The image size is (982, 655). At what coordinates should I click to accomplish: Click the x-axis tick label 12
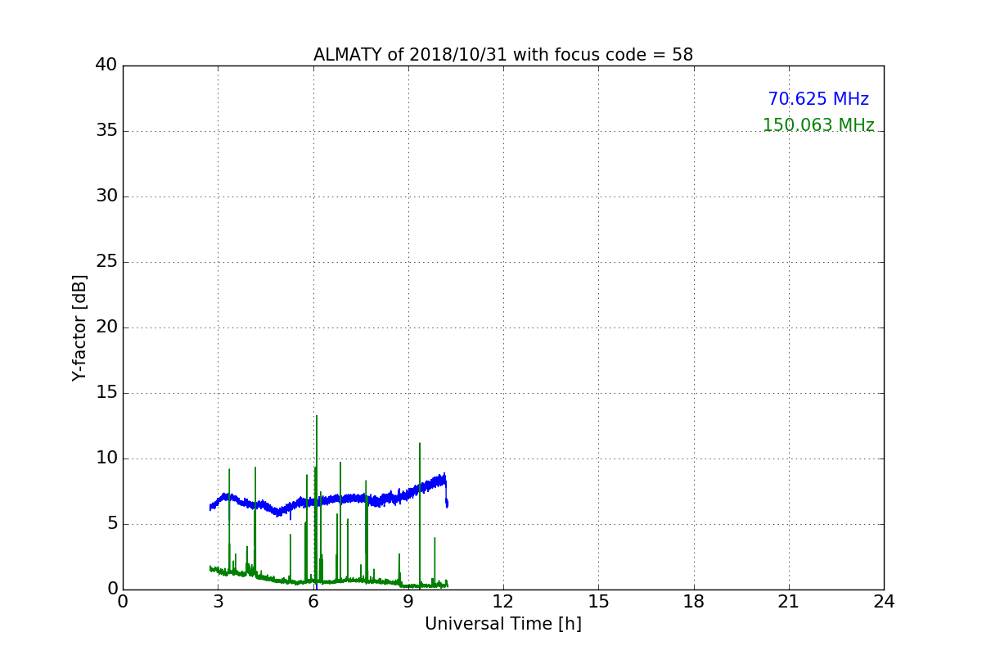(503, 601)
